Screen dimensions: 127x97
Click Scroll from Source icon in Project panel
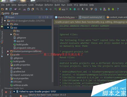40,17
